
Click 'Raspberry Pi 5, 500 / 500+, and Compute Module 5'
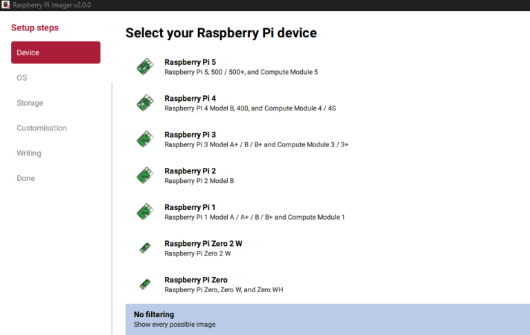tap(241, 72)
